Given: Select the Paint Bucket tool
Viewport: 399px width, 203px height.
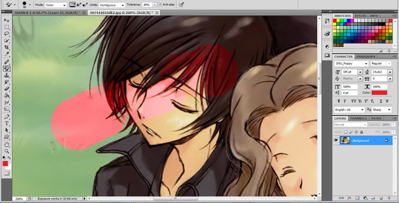Looking at the screenshot, I should coord(6,96).
